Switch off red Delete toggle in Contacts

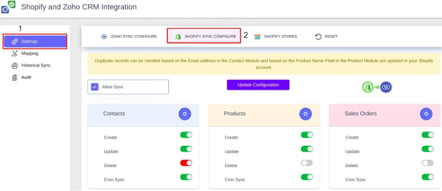coord(186,163)
